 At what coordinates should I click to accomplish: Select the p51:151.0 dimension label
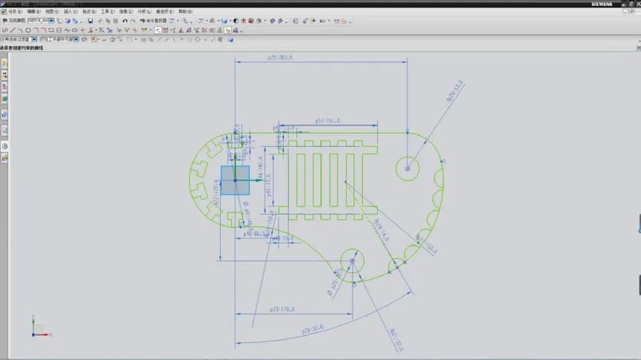pyautogui.click(x=327, y=121)
